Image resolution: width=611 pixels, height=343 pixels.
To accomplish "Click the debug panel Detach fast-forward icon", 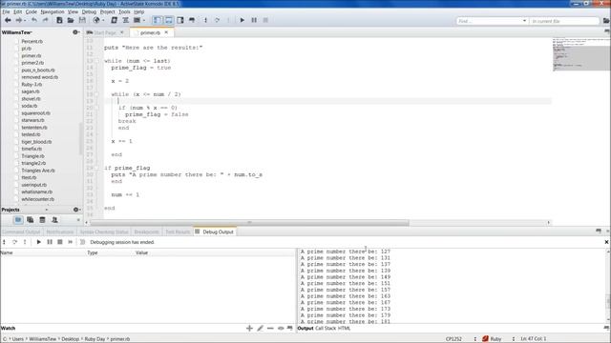I will [71, 242].
